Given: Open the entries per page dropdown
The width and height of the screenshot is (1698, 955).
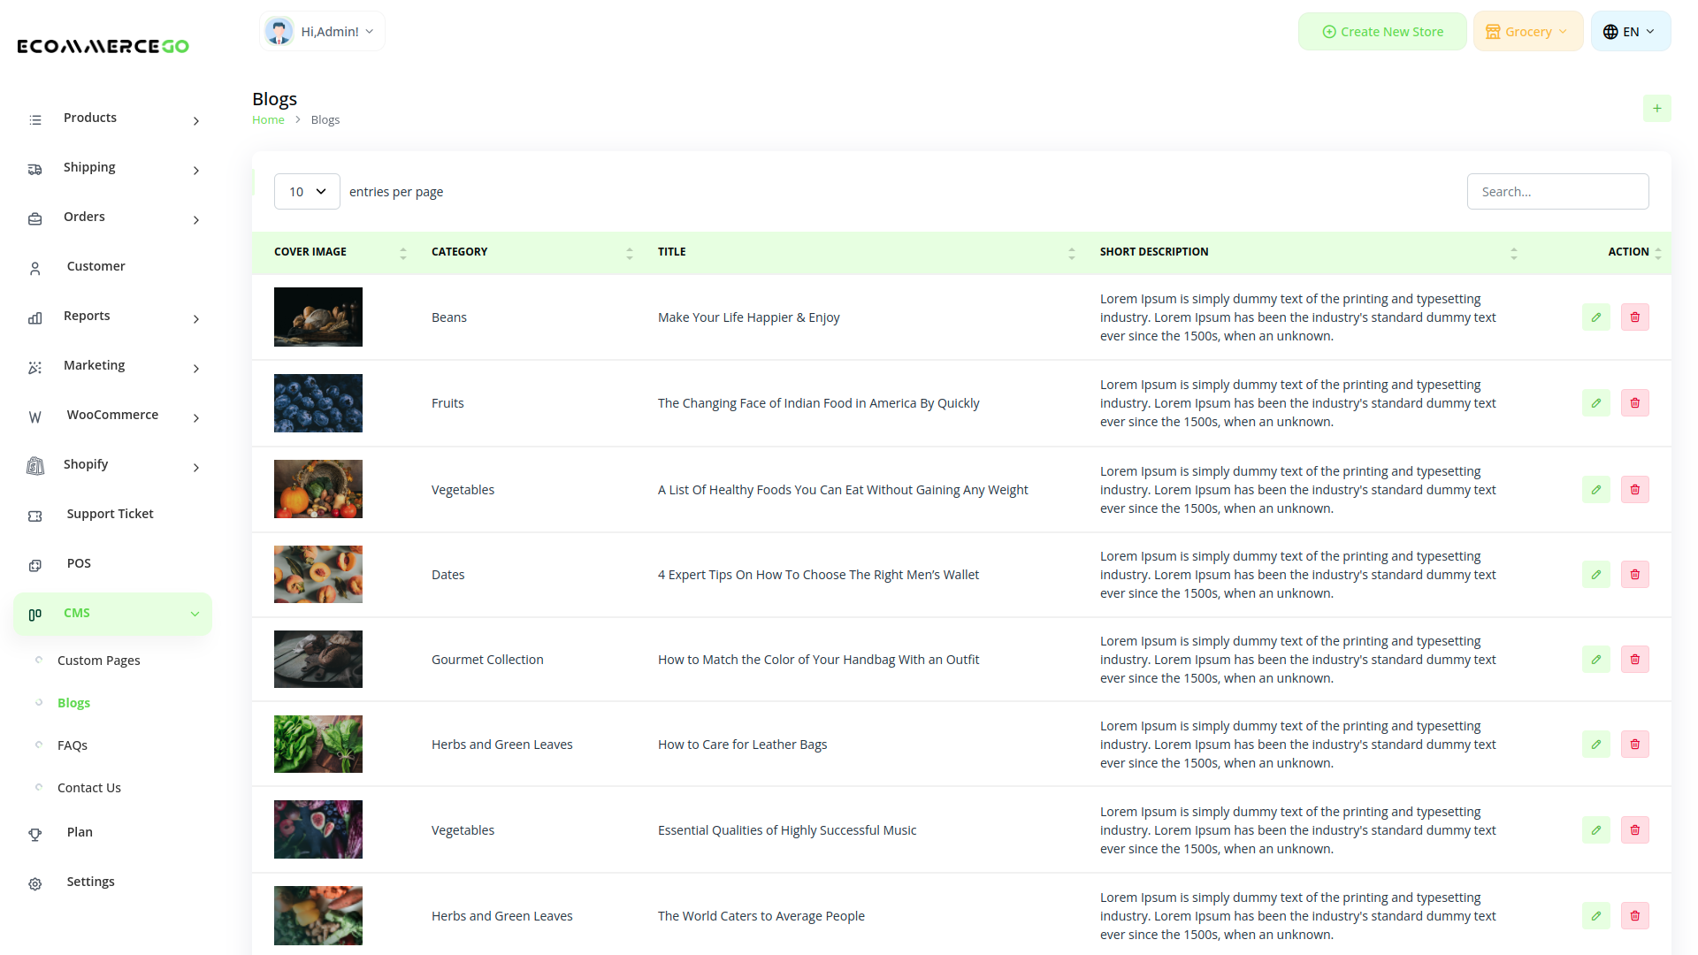Looking at the screenshot, I should [x=306, y=191].
